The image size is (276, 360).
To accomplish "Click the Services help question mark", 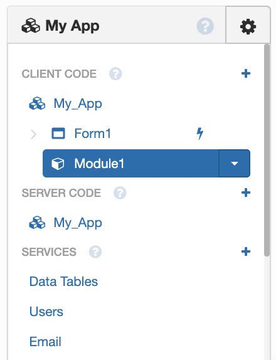I will [x=95, y=251].
